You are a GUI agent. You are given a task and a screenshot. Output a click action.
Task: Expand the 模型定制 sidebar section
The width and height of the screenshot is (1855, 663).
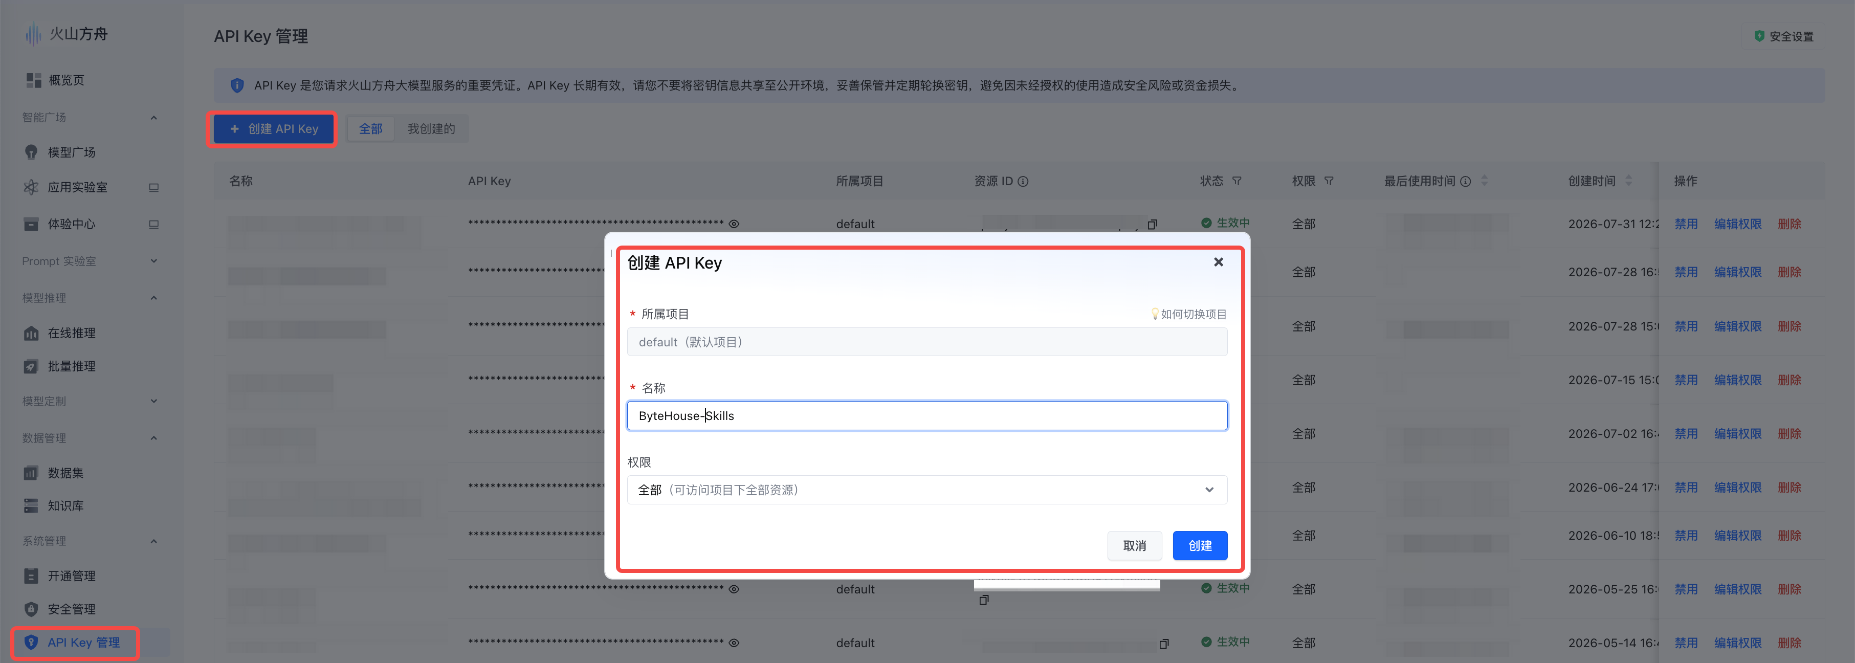(153, 401)
